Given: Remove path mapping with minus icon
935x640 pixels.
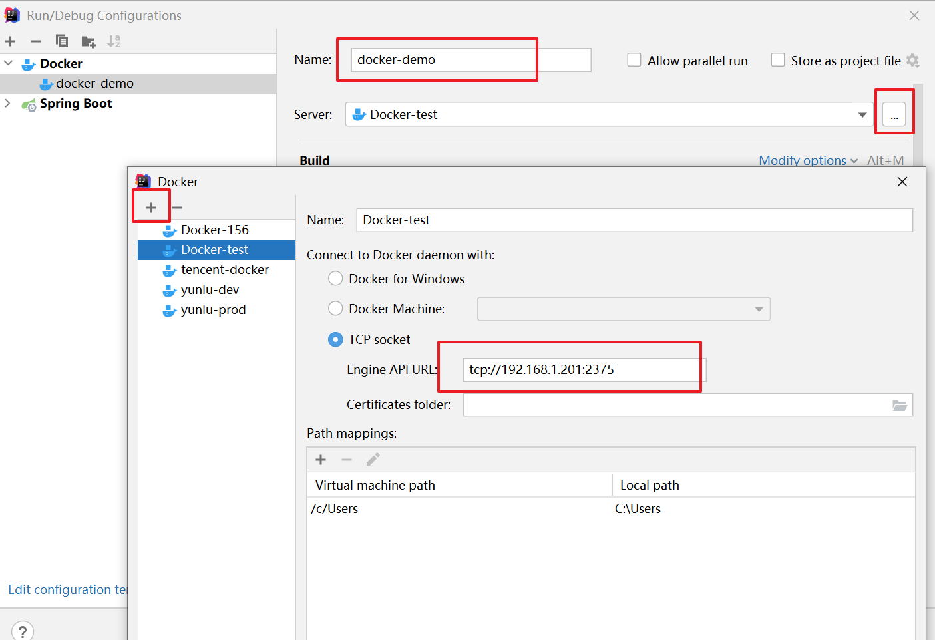Looking at the screenshot, I should (347, 460).
